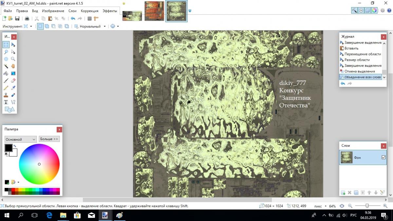Select the Text tool
The height and width of the screenshot is (221, 393).
(x=6, y=102)
